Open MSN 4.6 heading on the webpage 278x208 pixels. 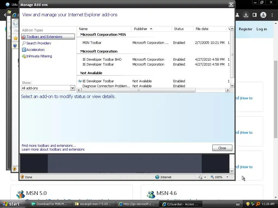(166, 193)
